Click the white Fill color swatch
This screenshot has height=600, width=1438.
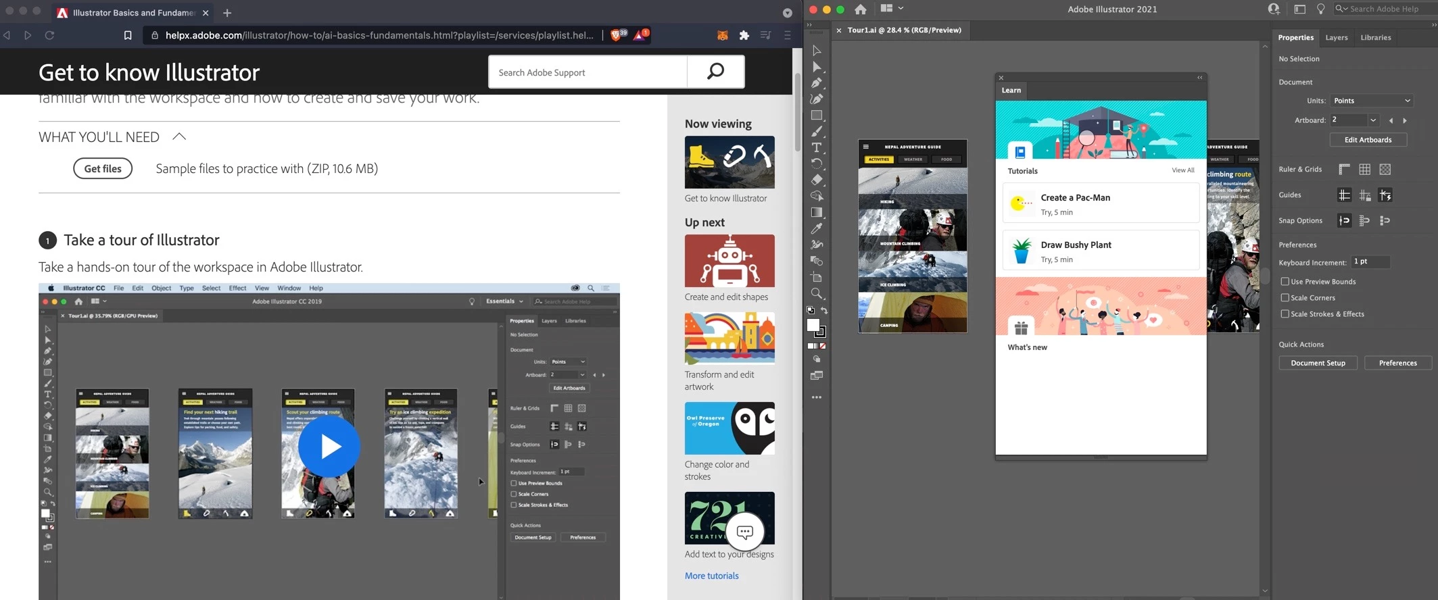(813, 326)
